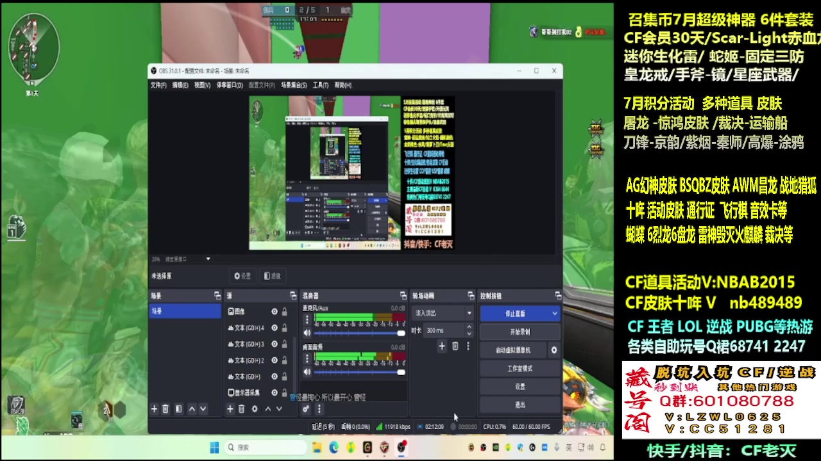
Task: Toggle the lock on the 图像 source
Action: (x=284, y=311)
